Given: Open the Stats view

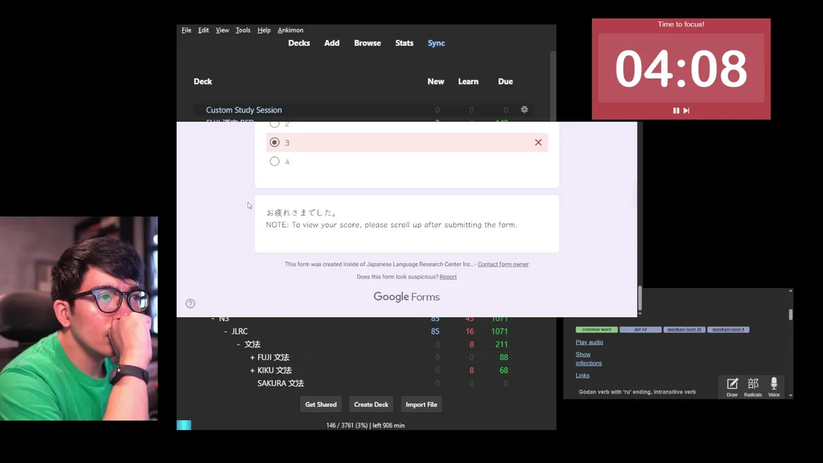Looking at the screenshot, I should [404, 43].
